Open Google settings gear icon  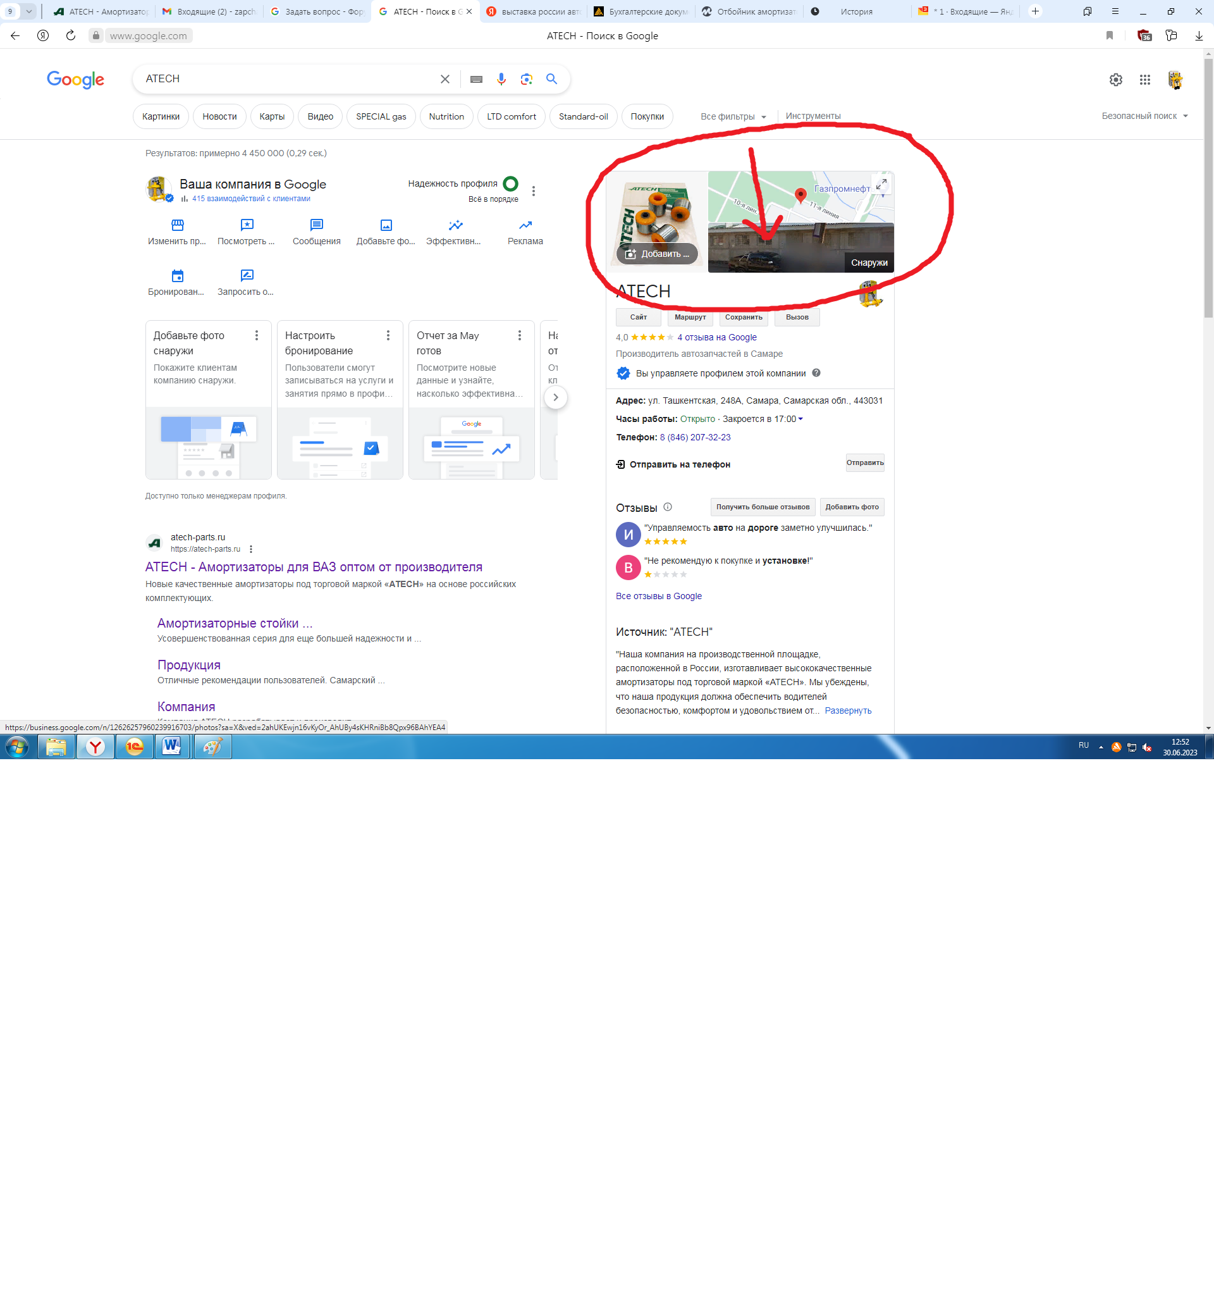pos(1116,79)
